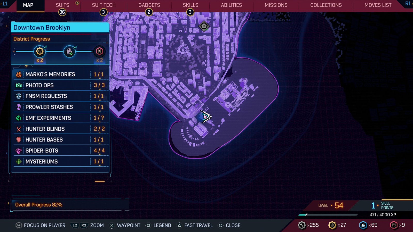Click the tech parts counter icon
413x232 pixels.
(301, 225)
